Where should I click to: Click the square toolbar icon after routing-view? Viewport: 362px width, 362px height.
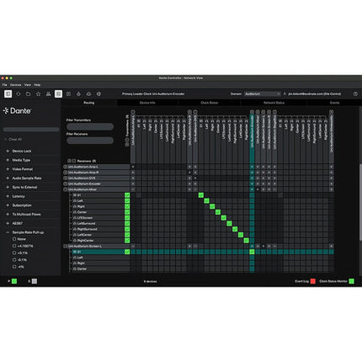point(68,94)
